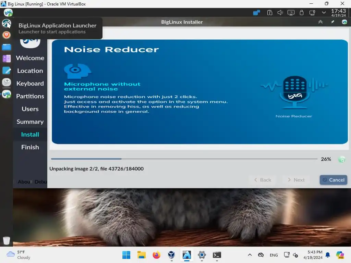Open the display monitor tray icon
The image size is (351, 263).
(291, 13)
